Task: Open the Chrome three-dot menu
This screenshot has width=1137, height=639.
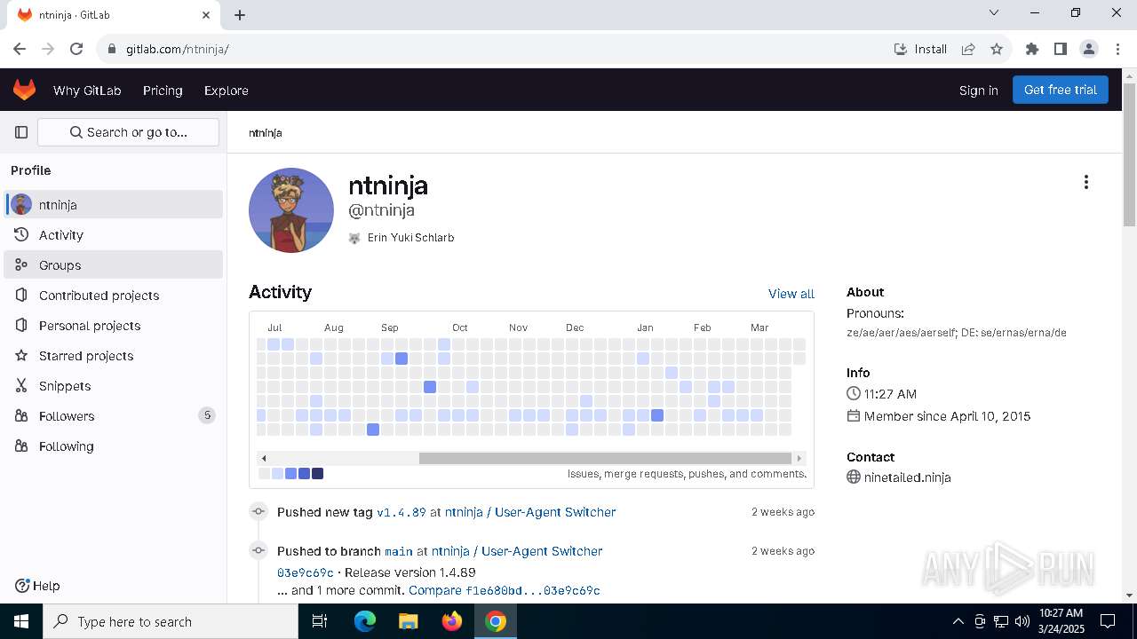Action: (1117, 49)
